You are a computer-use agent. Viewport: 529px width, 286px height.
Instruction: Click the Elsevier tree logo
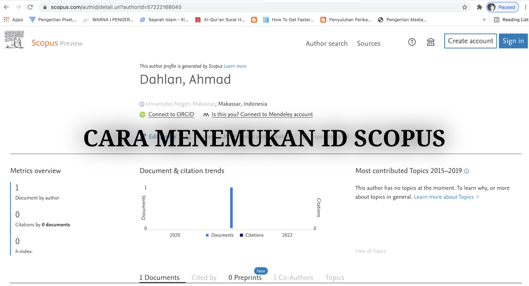pyautogui.click(x=14, y=40)
